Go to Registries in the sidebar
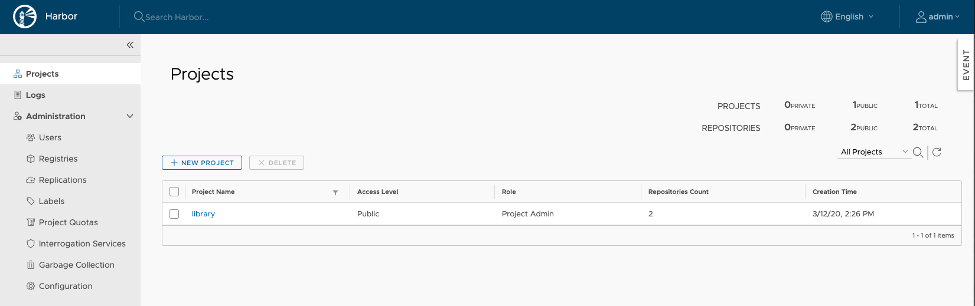The image size is (975, 306). [x=58, y=159]
